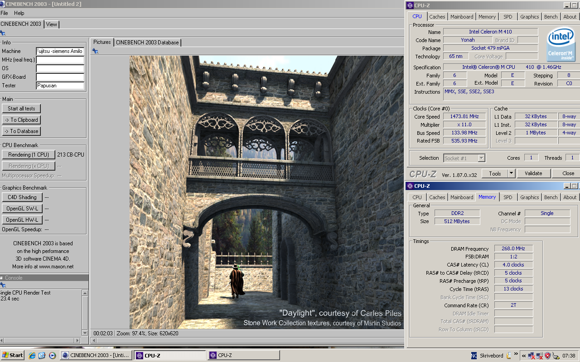Click the folder icon next to Skrivebord
The image size is (580, 362).
[509, 355]
